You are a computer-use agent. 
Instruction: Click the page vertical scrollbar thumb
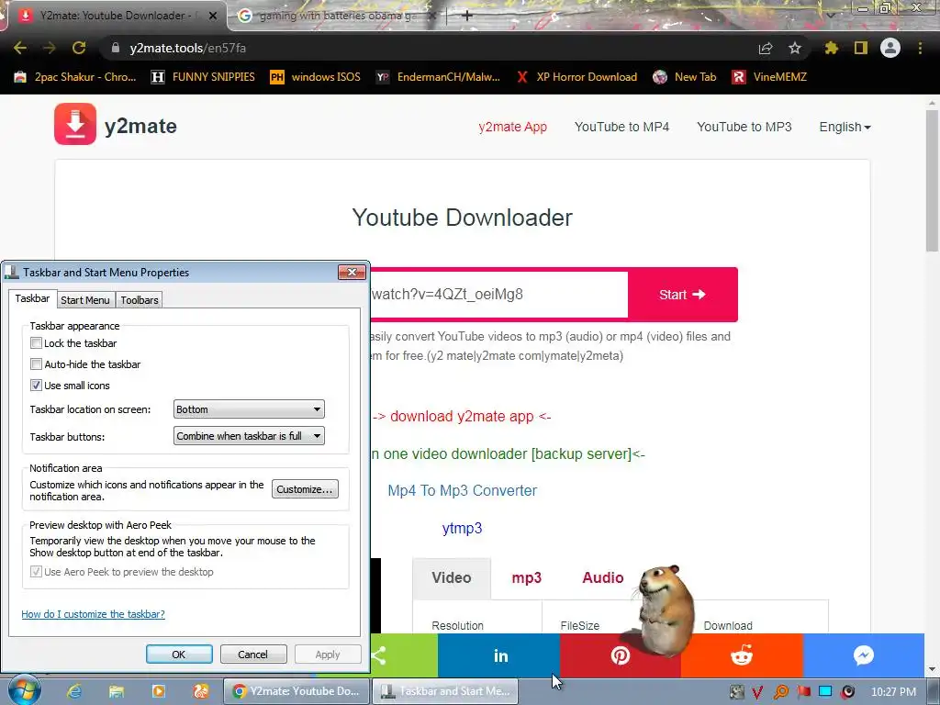pos(932,180)
